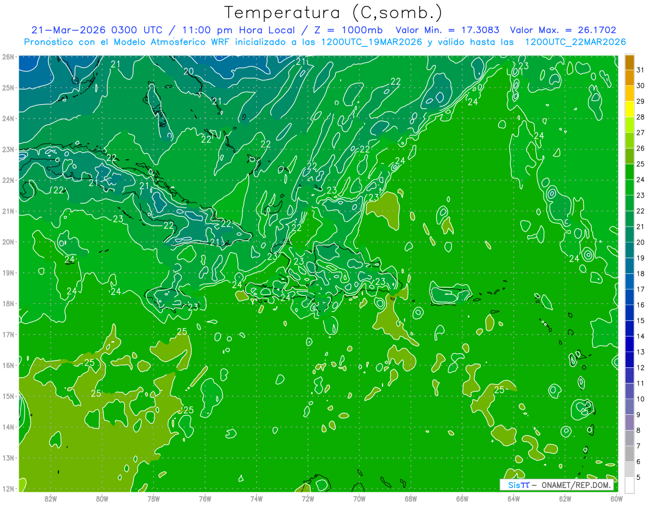
Task: Select the yellow swatch between 28 and 29
Action: (629, 109)
